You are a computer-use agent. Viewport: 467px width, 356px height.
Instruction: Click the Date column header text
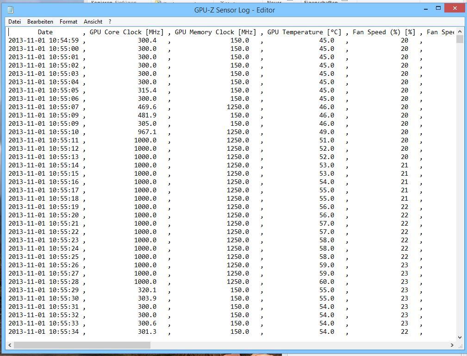(x=45, y=32)
